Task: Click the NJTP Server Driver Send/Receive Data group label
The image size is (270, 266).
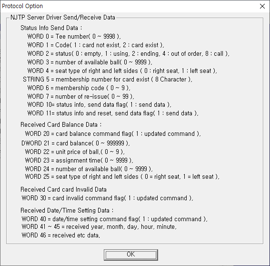Action: [x=63, y=18]
